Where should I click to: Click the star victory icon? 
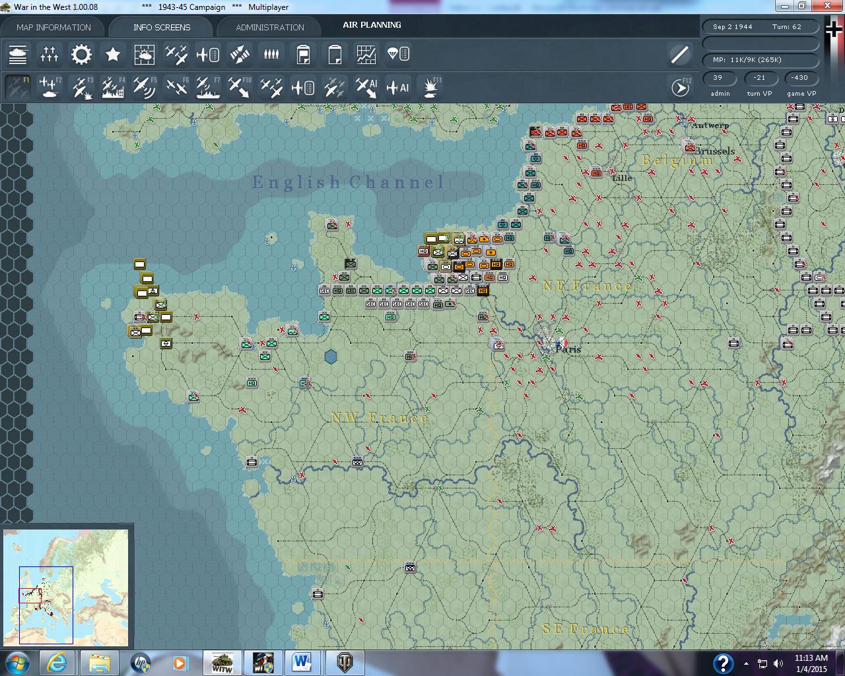(x=113, y=54)
